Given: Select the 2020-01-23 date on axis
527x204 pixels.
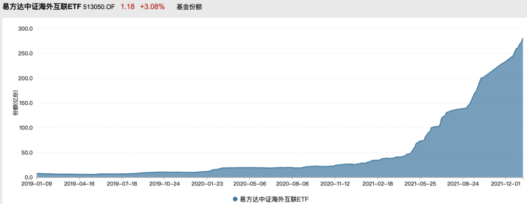Looking at the screenshot, I should [x=207, y=184].
